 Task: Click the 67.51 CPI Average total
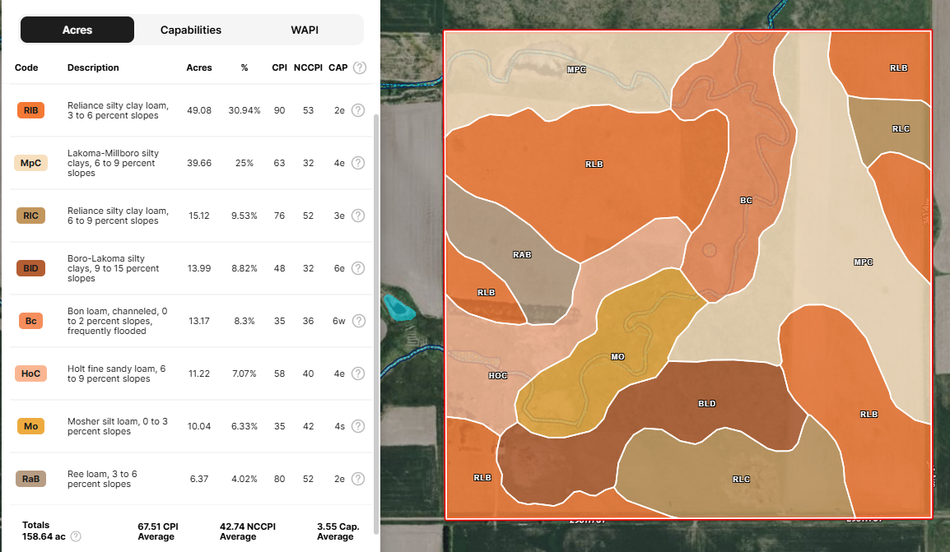[157, 531]
